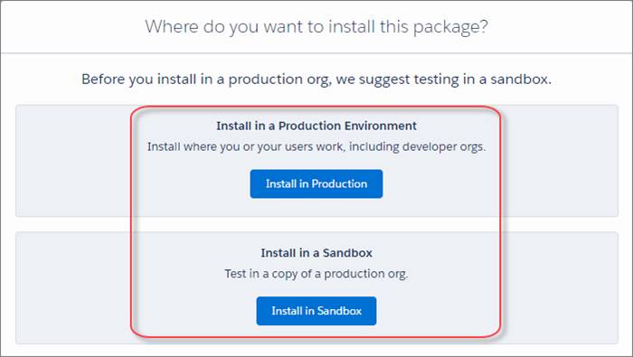The height and width of the screenshot is (357, 633).
Task: Click empty left area of the production panel
Action: point(72,161)
